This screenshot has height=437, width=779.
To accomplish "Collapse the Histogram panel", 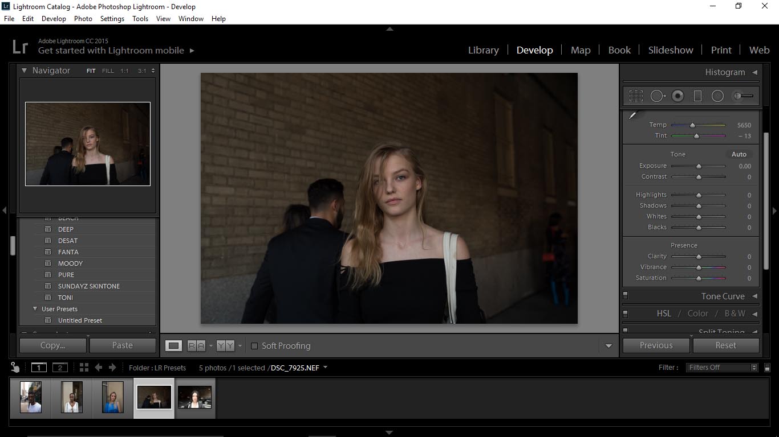I will click(x=754, y=72).
